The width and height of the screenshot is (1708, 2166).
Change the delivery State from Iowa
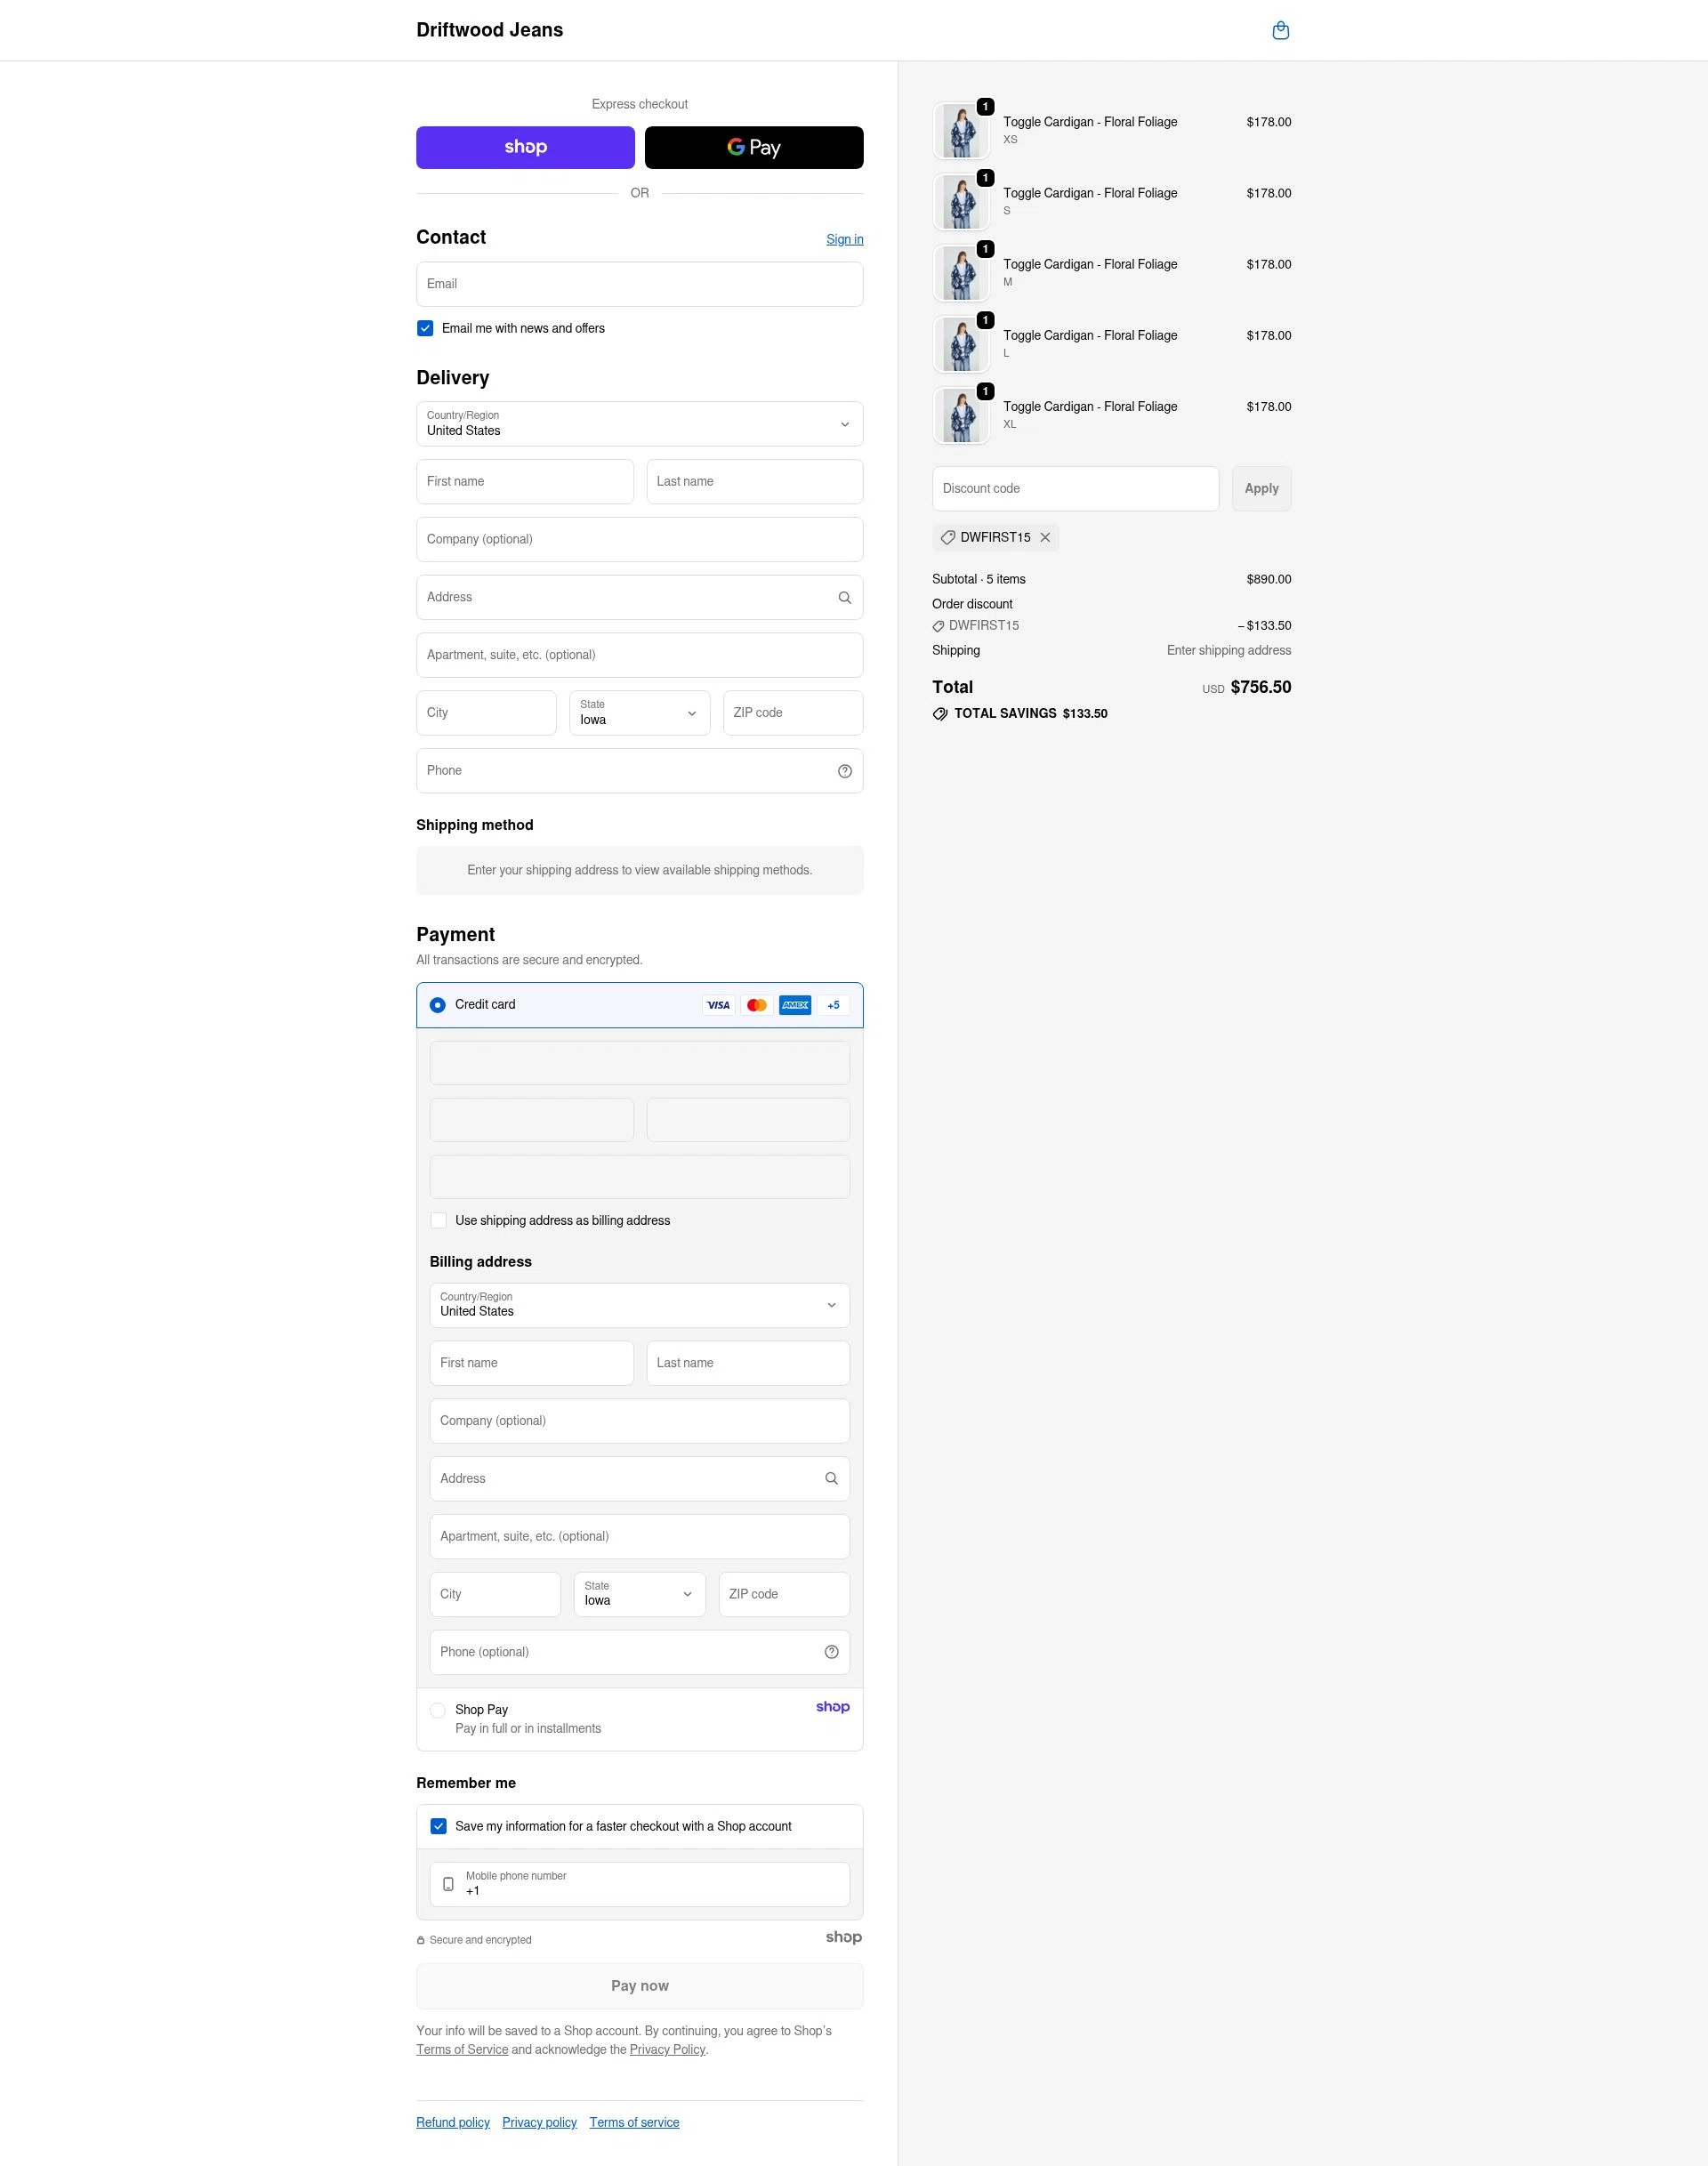click(x=639, y=713)
